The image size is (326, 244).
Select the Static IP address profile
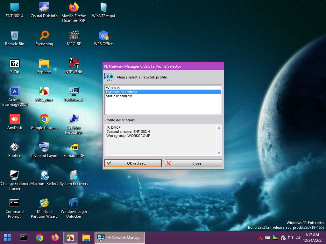(x=163, y=96)
